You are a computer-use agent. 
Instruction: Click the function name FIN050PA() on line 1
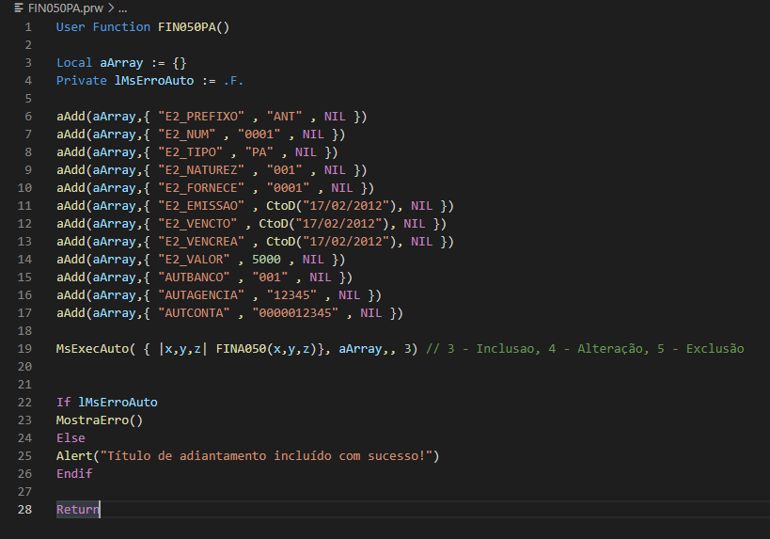pos(194,27)
